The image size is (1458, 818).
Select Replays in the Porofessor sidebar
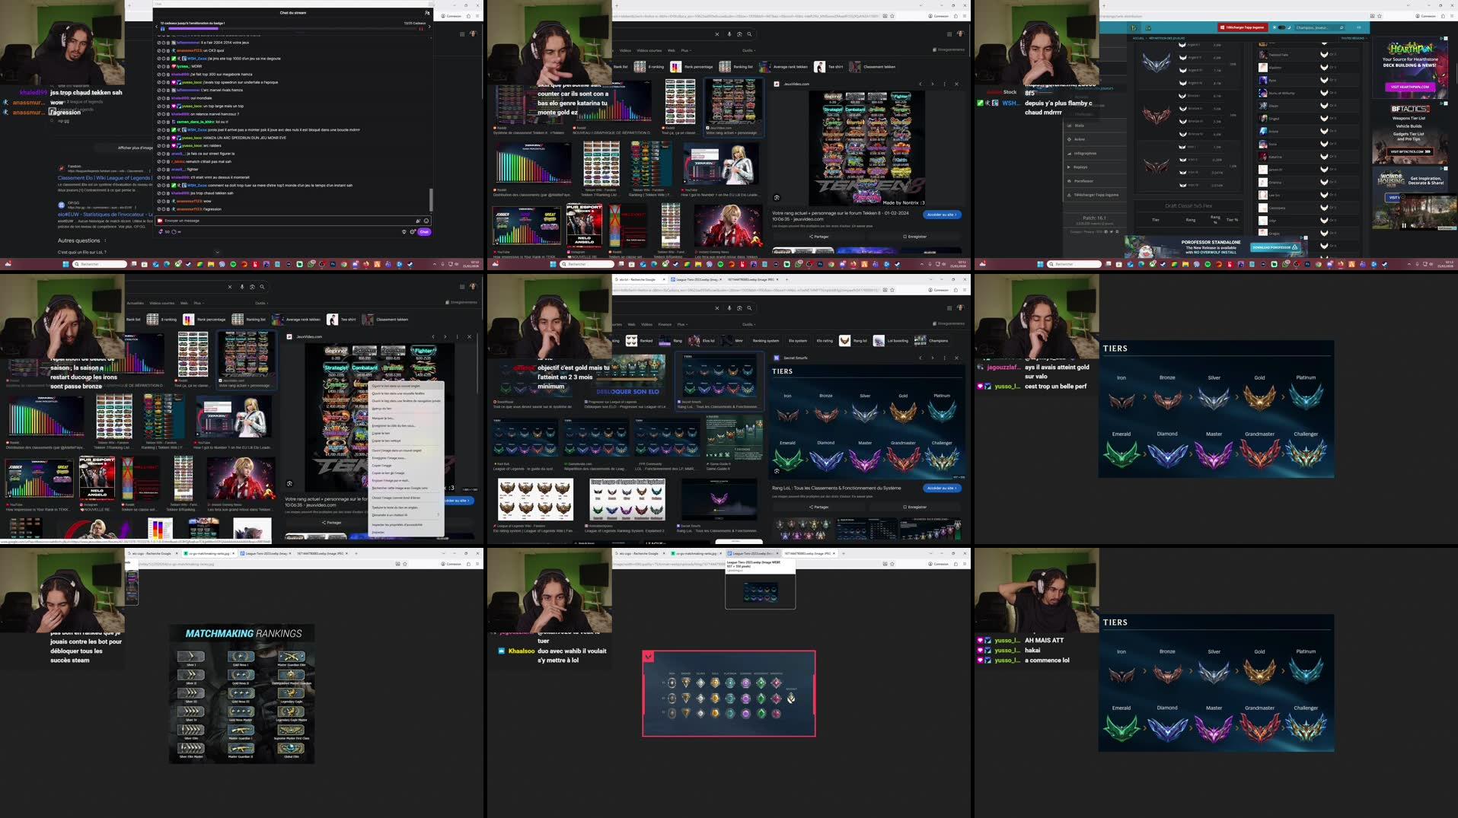[x=1080, y=167]
